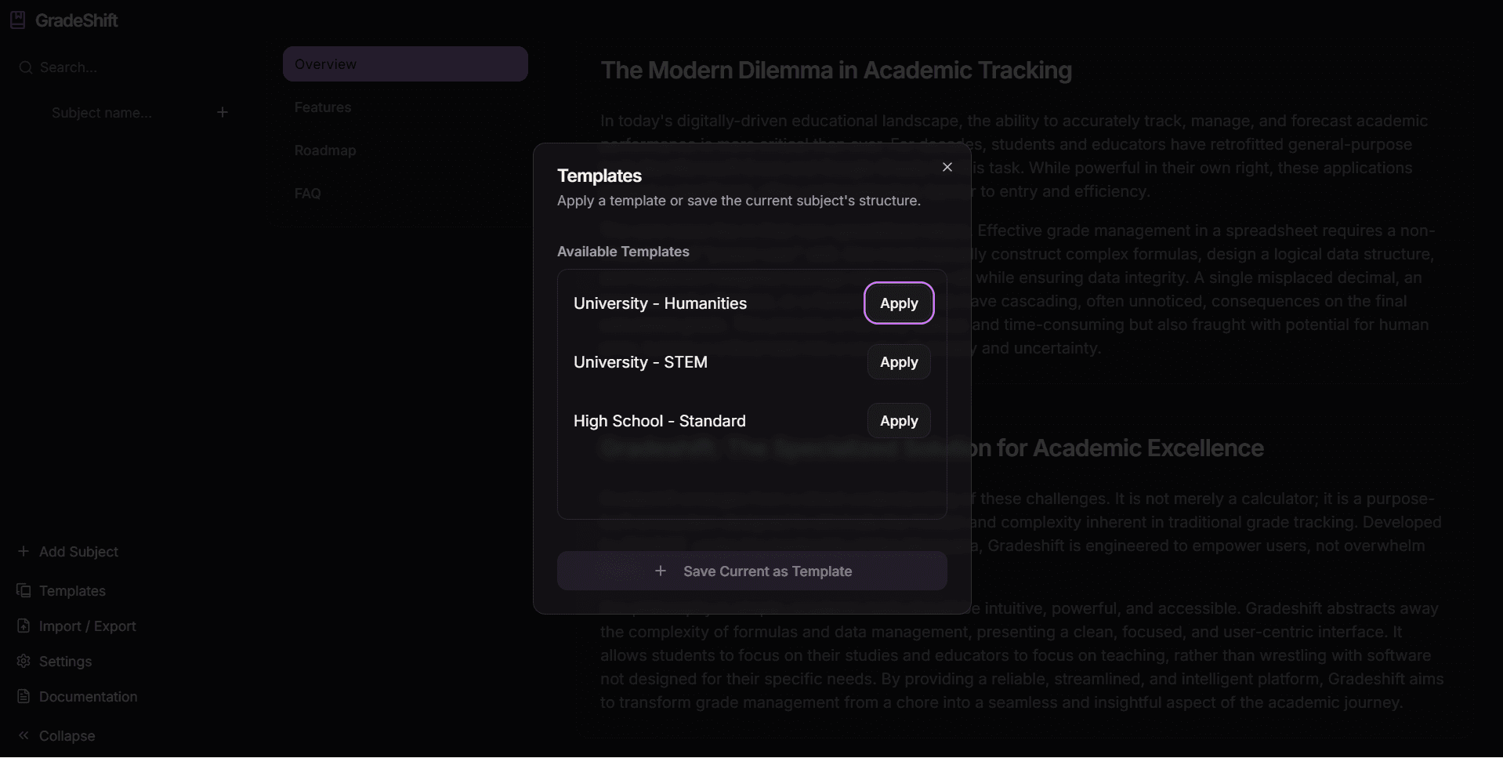Apply the University - STEM template
Screen dimensions: 1503x758
(899, 362)
